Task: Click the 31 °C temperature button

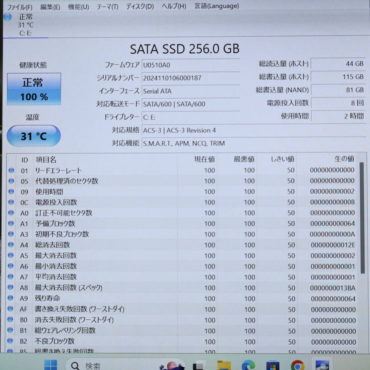Action: 33,136
